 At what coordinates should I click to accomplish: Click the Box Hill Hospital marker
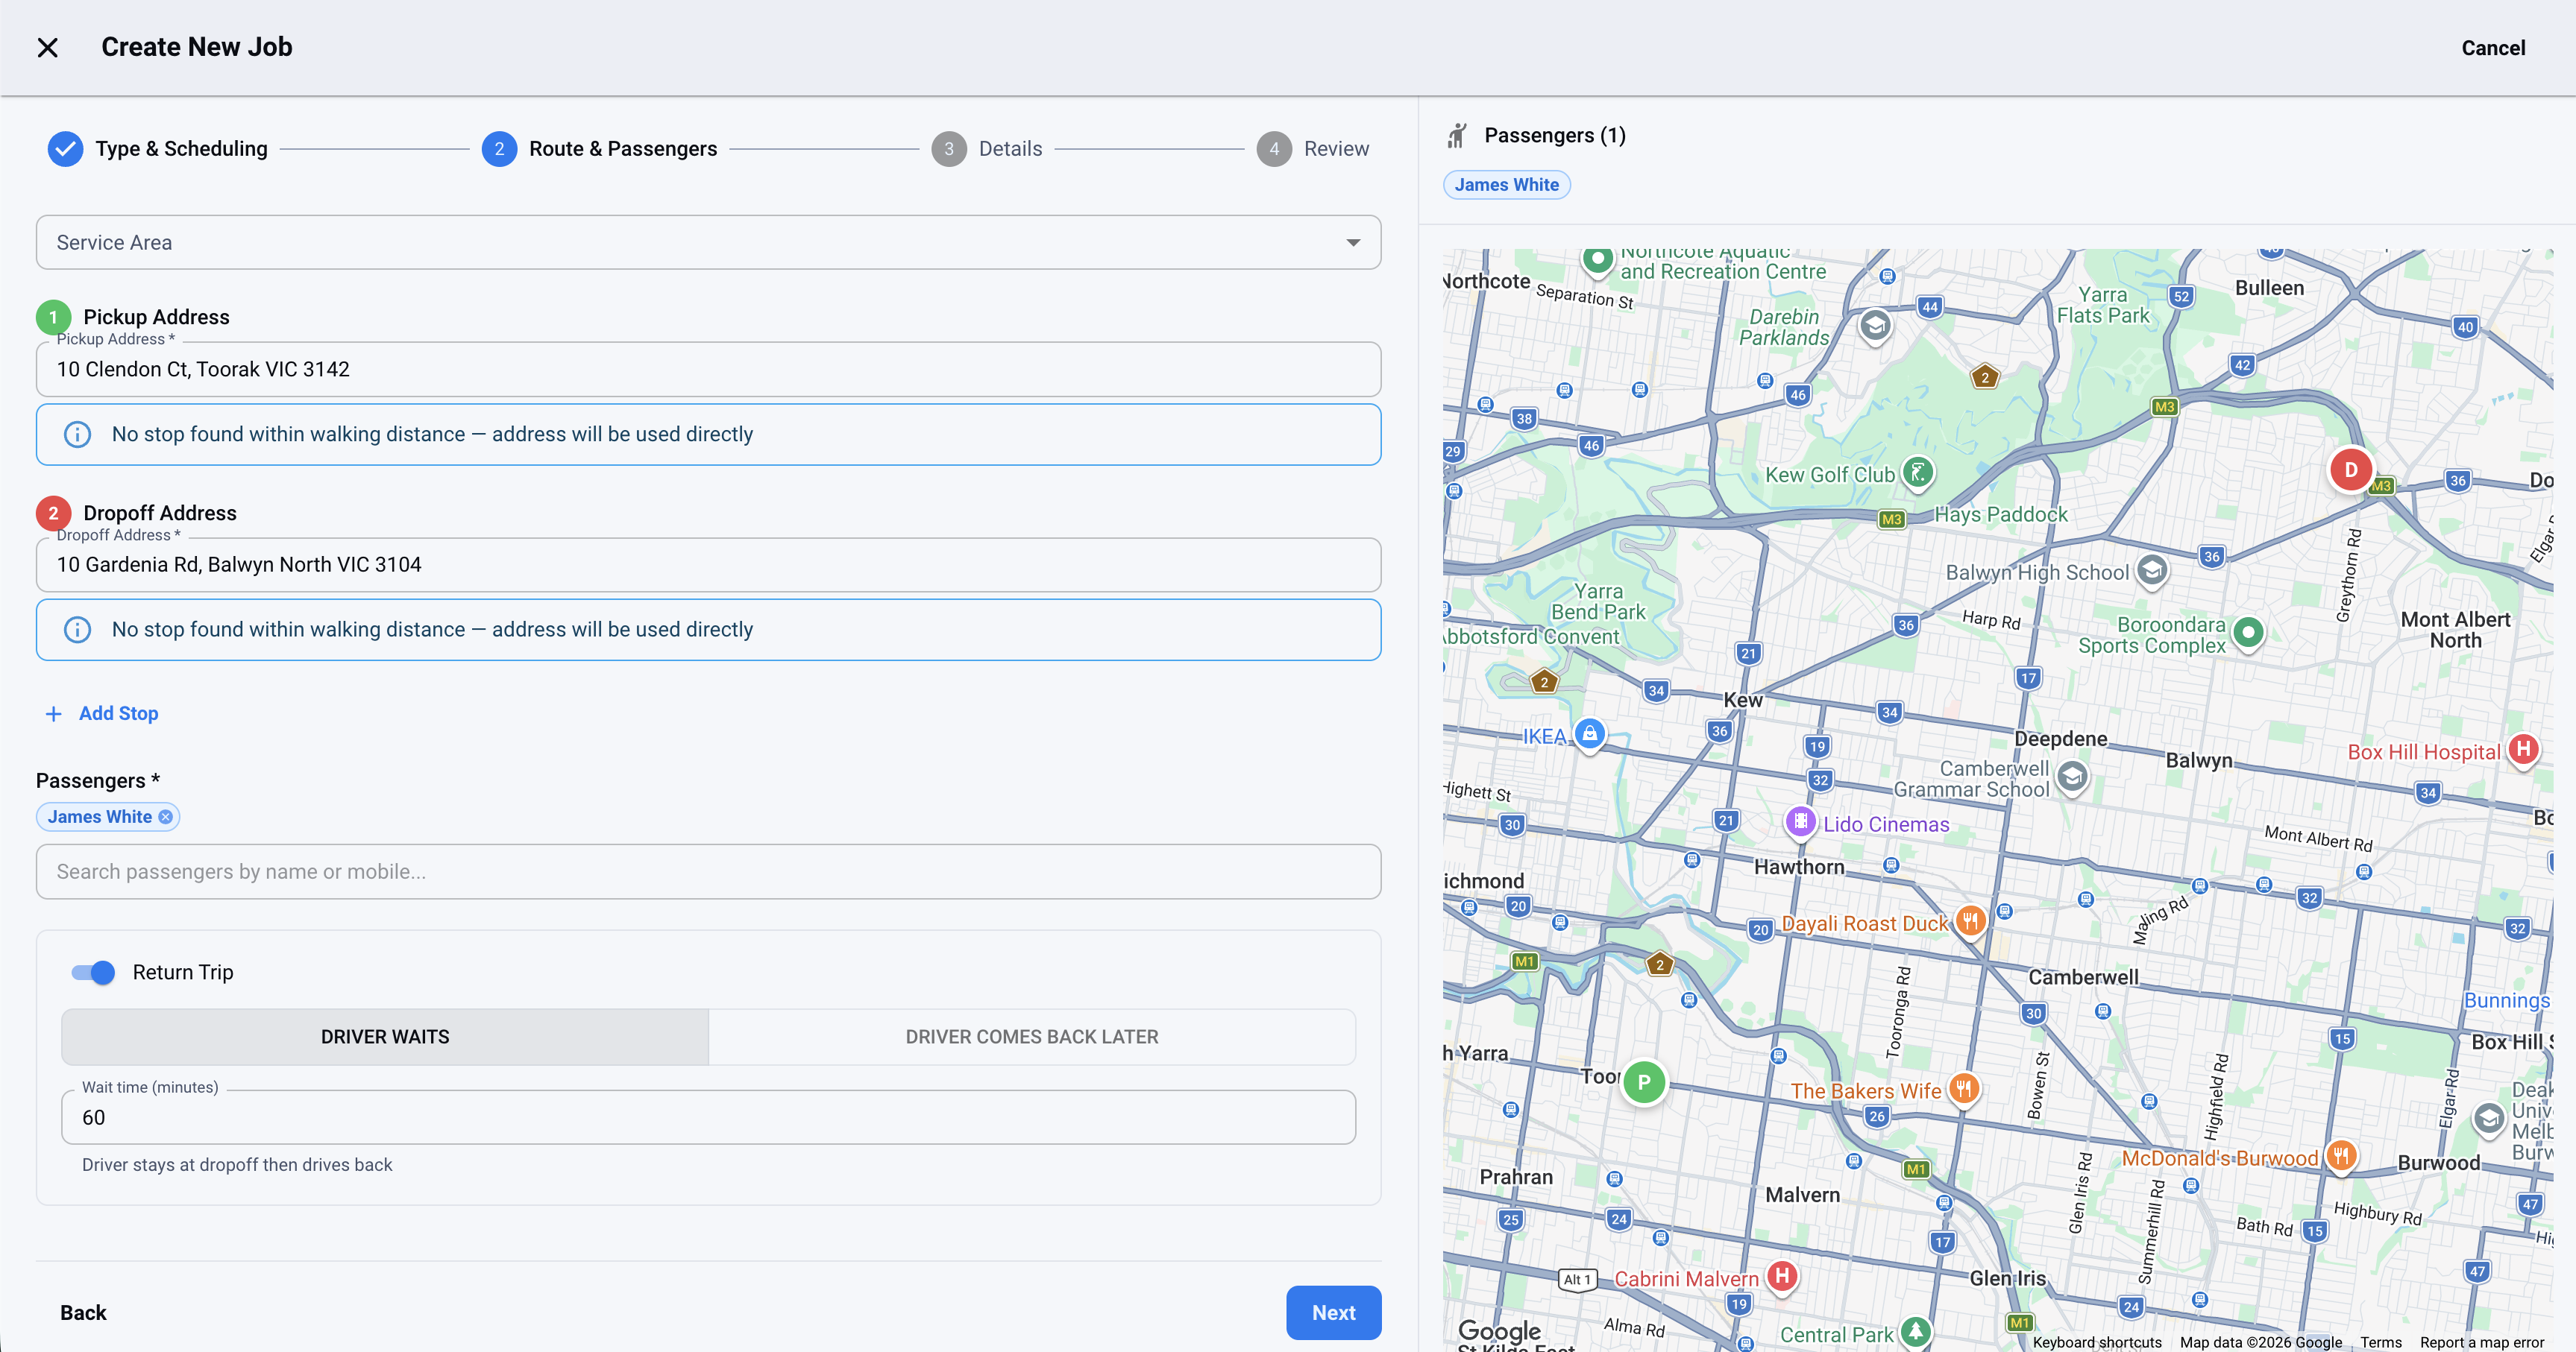[x=2523, y=750]
